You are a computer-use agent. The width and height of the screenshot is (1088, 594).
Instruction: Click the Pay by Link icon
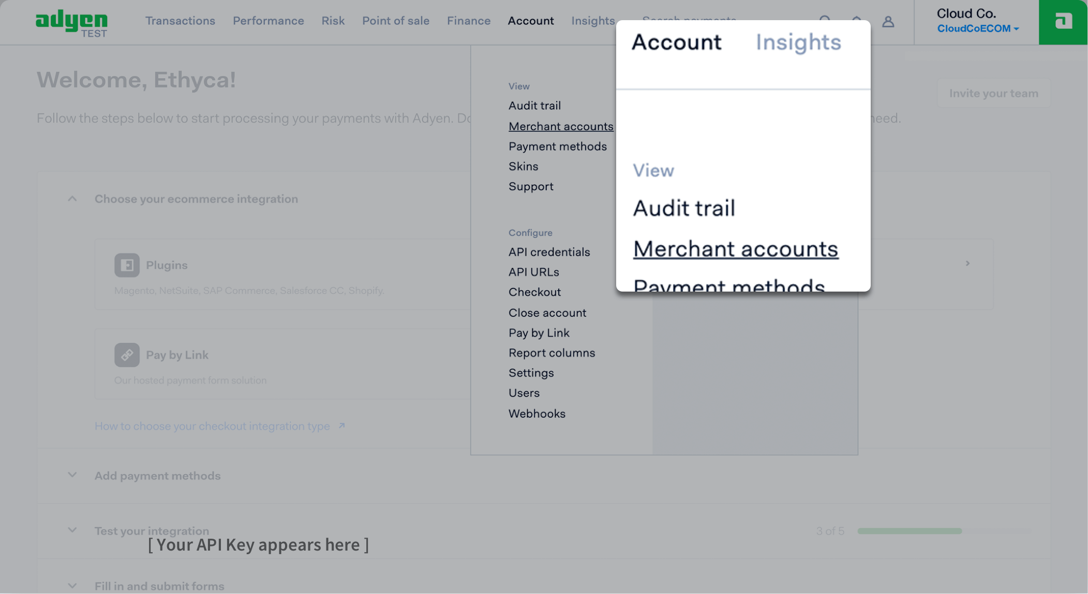pos(127,355)
